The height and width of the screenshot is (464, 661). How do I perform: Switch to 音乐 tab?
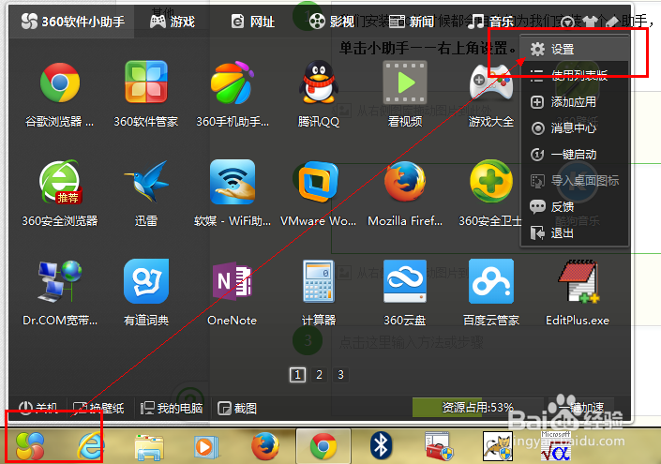[x=490, y=21]
